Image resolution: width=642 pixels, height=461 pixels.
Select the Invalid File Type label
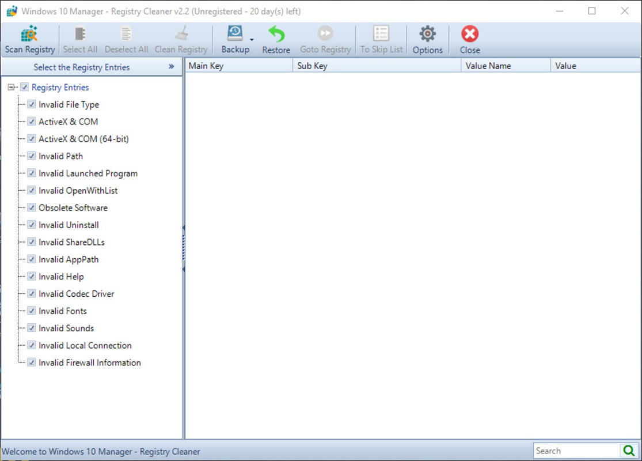click(69, 104)
